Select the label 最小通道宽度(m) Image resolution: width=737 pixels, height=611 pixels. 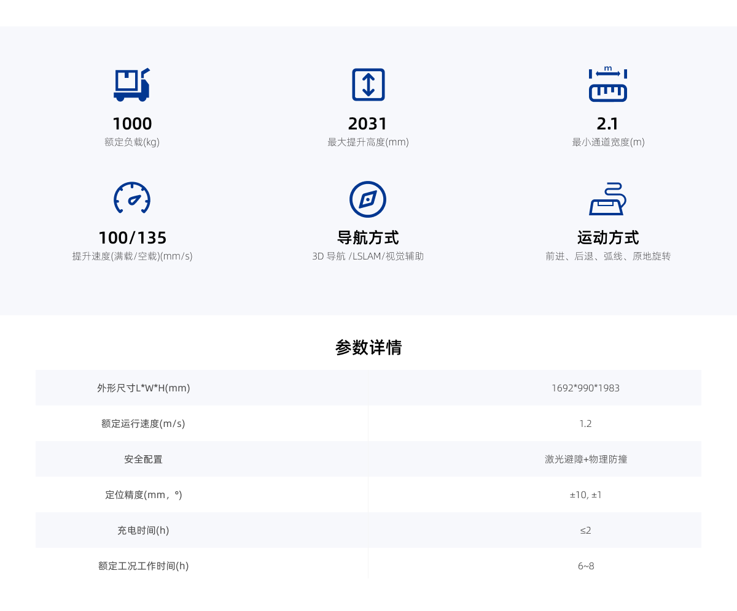point(608,142)
